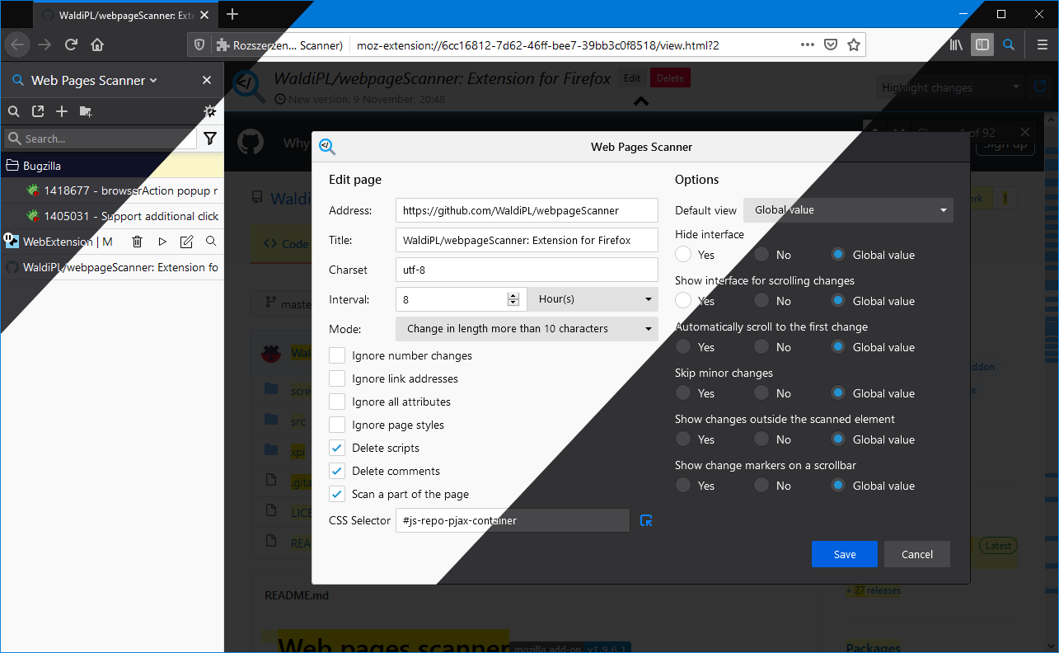Image resolution: width=1059 pixels, height=653 pixels.
Task: Select Yes for Hide interface
Action: [x=683, y=255]
